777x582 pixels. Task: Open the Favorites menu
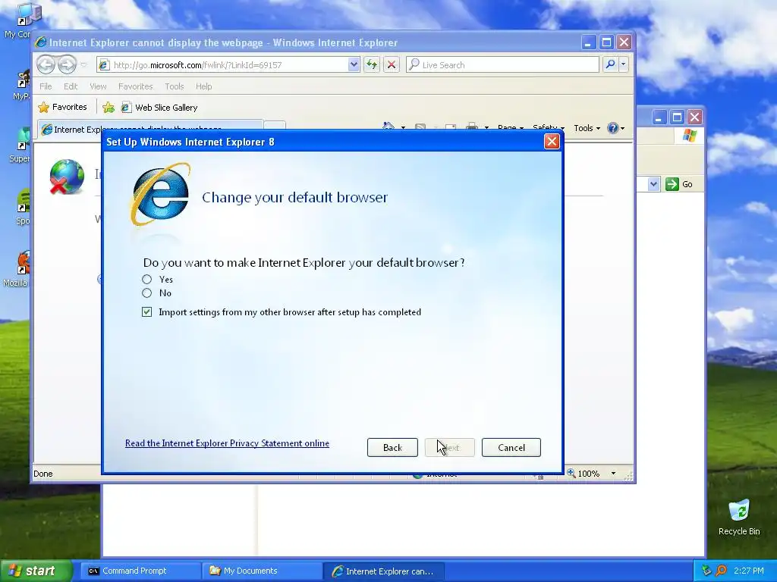pos(135,86)
